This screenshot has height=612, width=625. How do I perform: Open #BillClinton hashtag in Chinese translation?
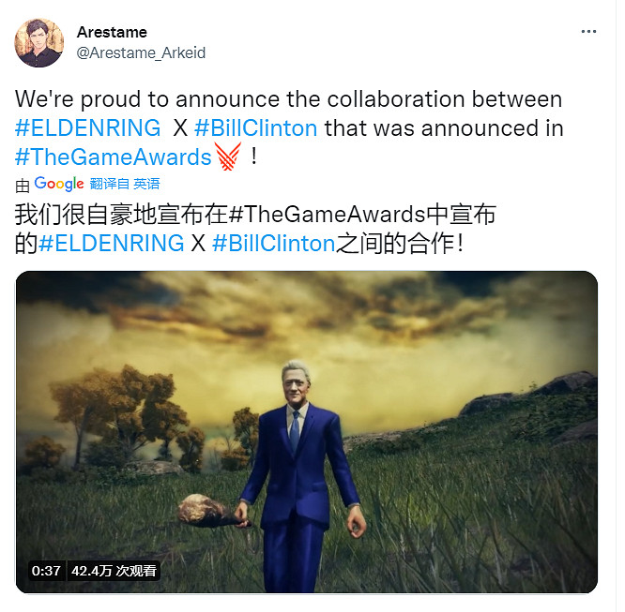click(274, 244)
